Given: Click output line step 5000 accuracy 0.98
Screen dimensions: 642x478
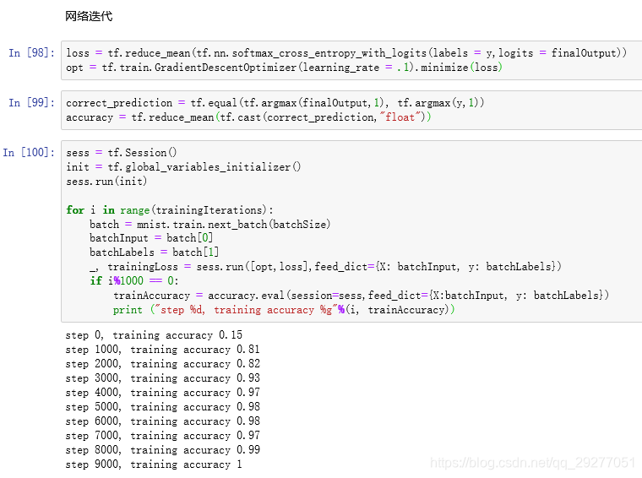Looking at the screenshot, I should pos(162,407).
